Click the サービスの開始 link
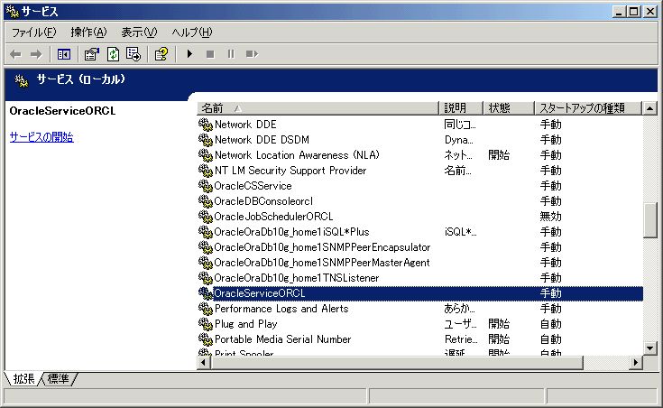 click(41, 137)
